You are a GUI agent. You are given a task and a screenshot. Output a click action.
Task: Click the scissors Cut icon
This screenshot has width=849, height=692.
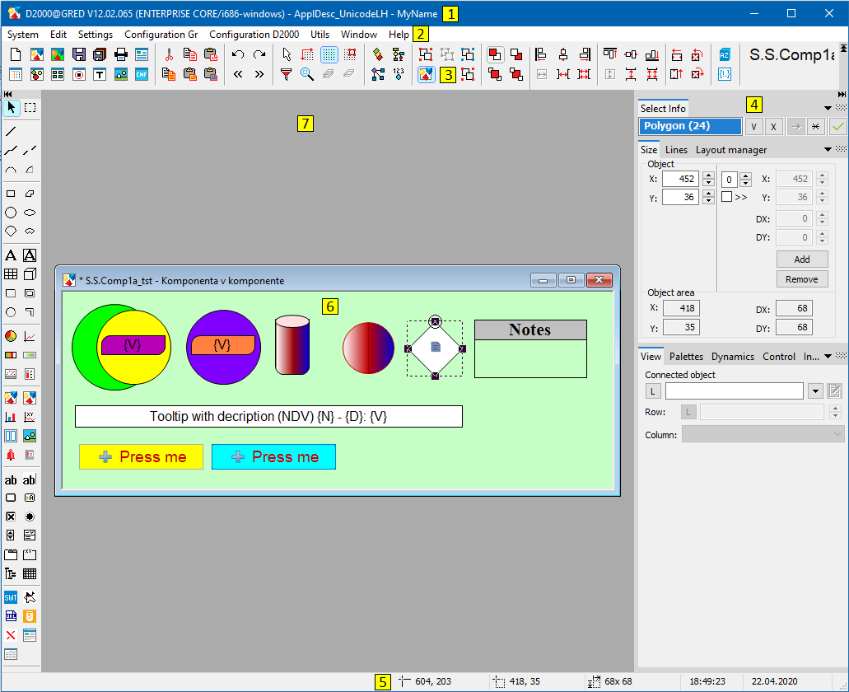point(169,54)
